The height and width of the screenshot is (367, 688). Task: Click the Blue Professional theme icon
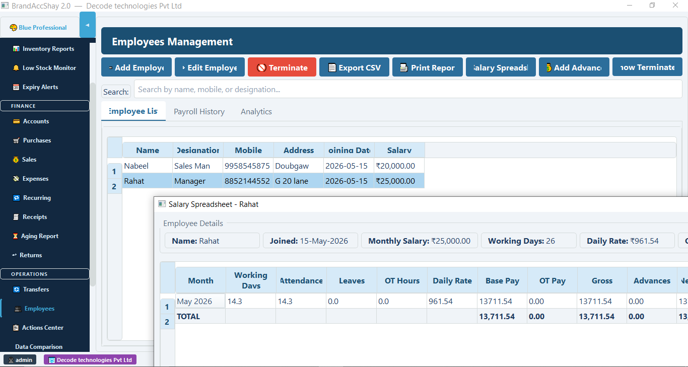click(14, 28)
